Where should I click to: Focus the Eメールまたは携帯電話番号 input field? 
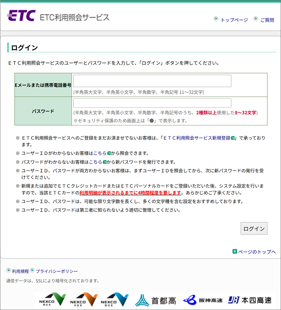(152, 81)
